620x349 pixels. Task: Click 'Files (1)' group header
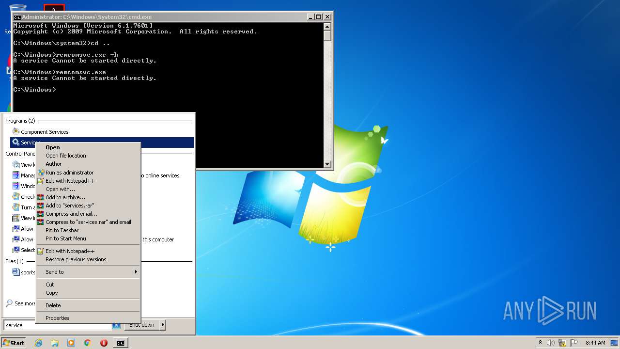pyautogui.click(x=15, y=261)
